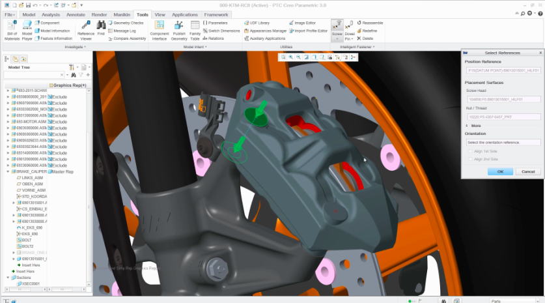This screenshot has height=303, width=545.
Task: Open the Manikin ribbon tab
Action: point(121,14)
